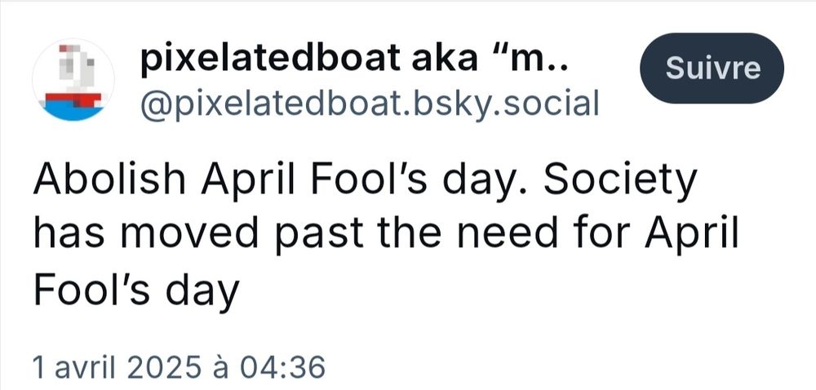The height and width of the screenshot is (390, 816).
Task: Click the red boat hull in avatar
Action: click(73, 100)
